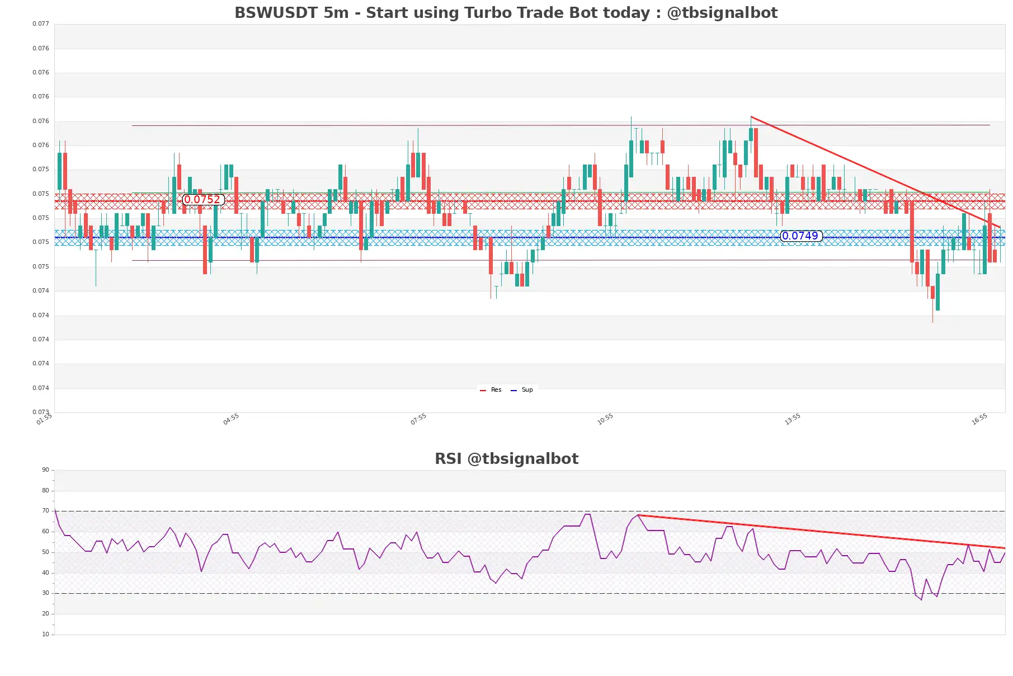Viewport: 1013px width, 676px height.
Task: Click the 07:55 time axis label
Action: (418, 419)
